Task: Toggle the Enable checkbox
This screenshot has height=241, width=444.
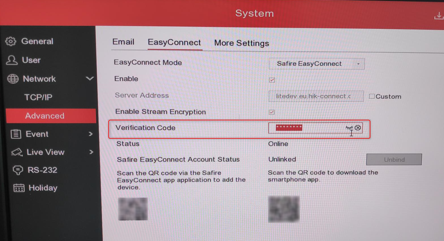Action: coord(272,80)
